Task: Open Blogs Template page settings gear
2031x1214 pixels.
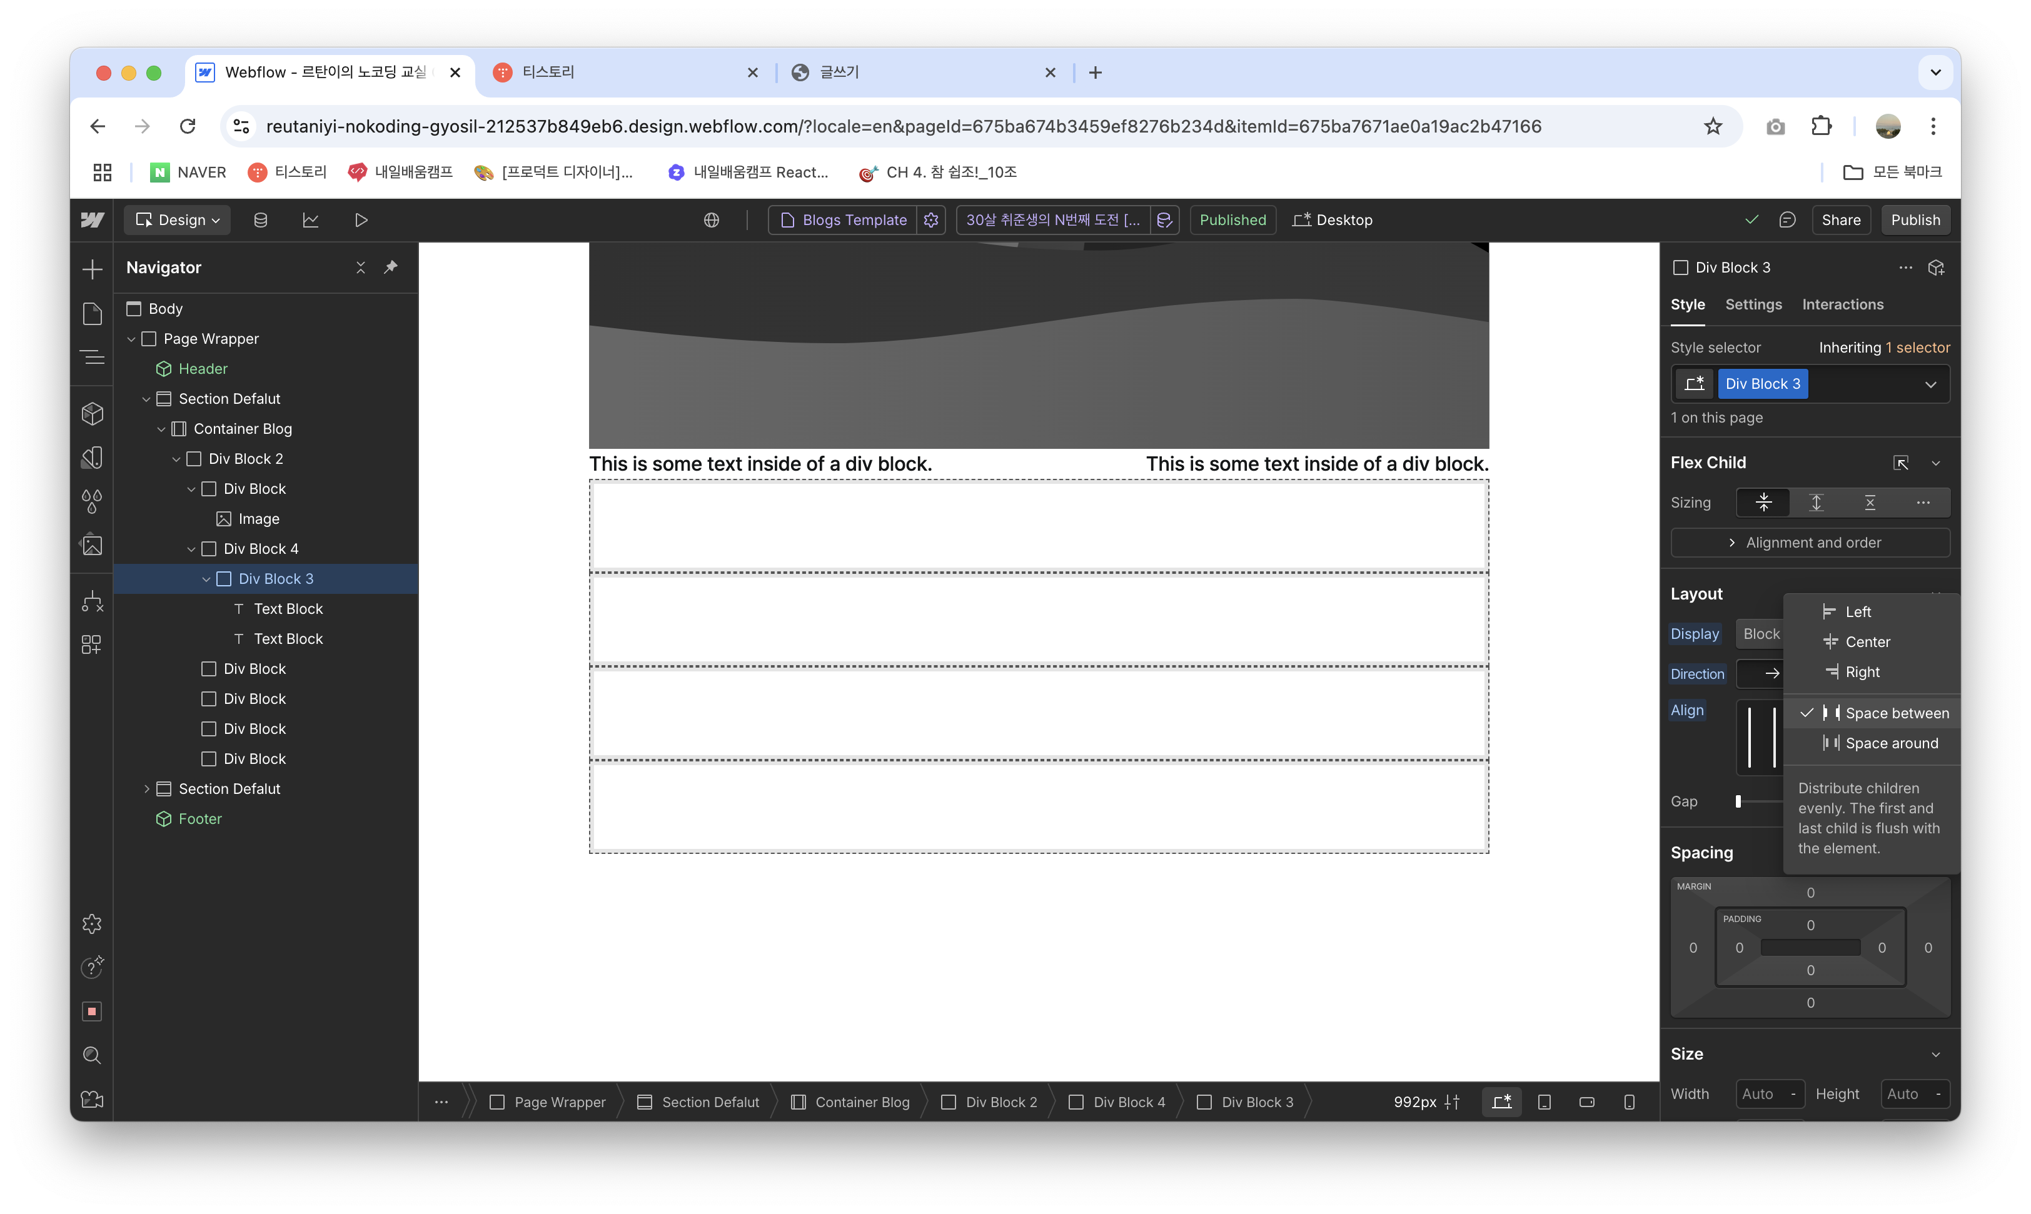Action: pyautogui.click(x=931, y=220)
